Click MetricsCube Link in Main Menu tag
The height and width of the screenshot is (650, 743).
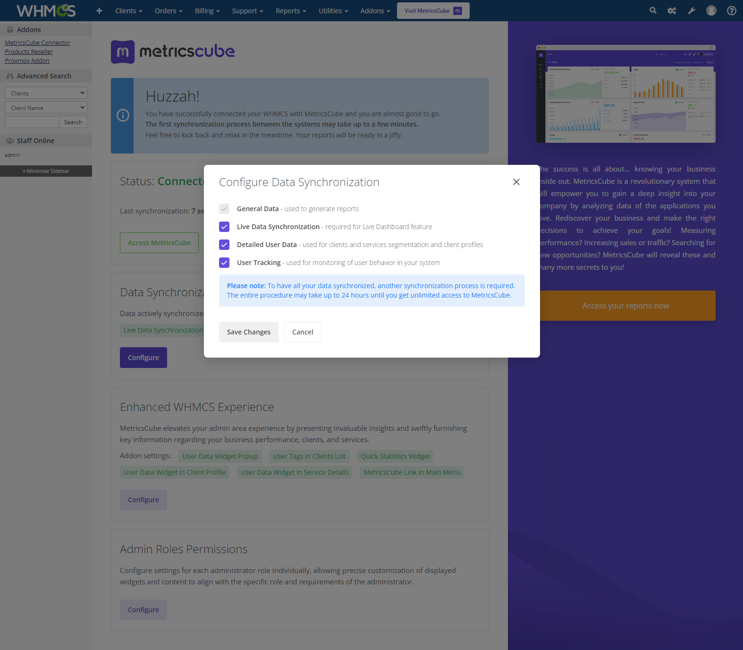(412, 472)
